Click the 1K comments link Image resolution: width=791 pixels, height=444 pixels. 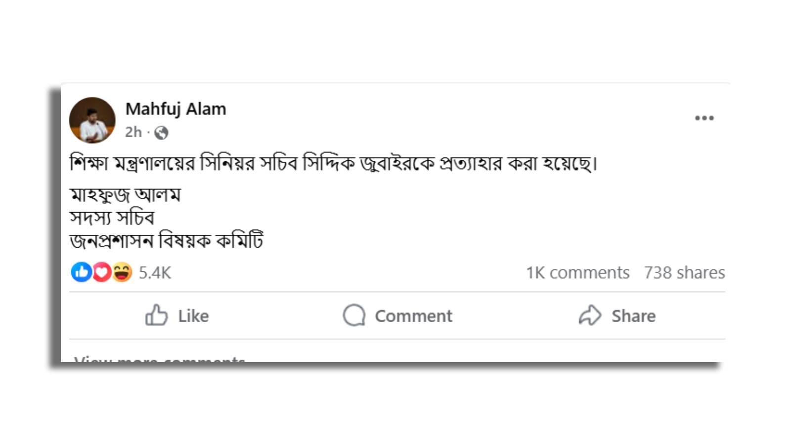click(x=576, y=272)
